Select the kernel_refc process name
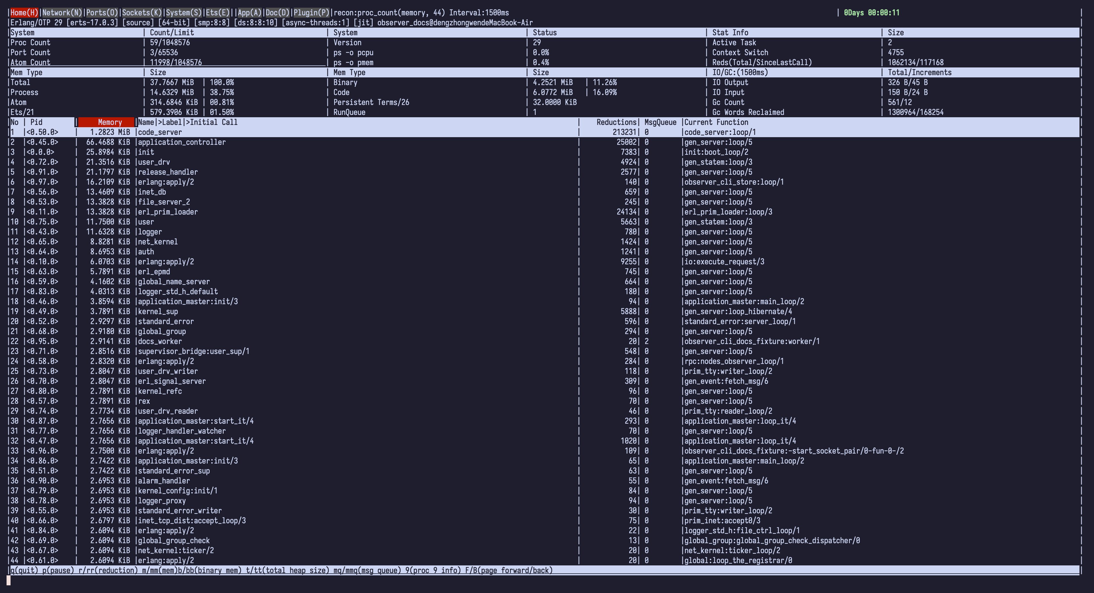Image resolution: width=1094 pixels, height=593 pixels. tap(160, 392)
